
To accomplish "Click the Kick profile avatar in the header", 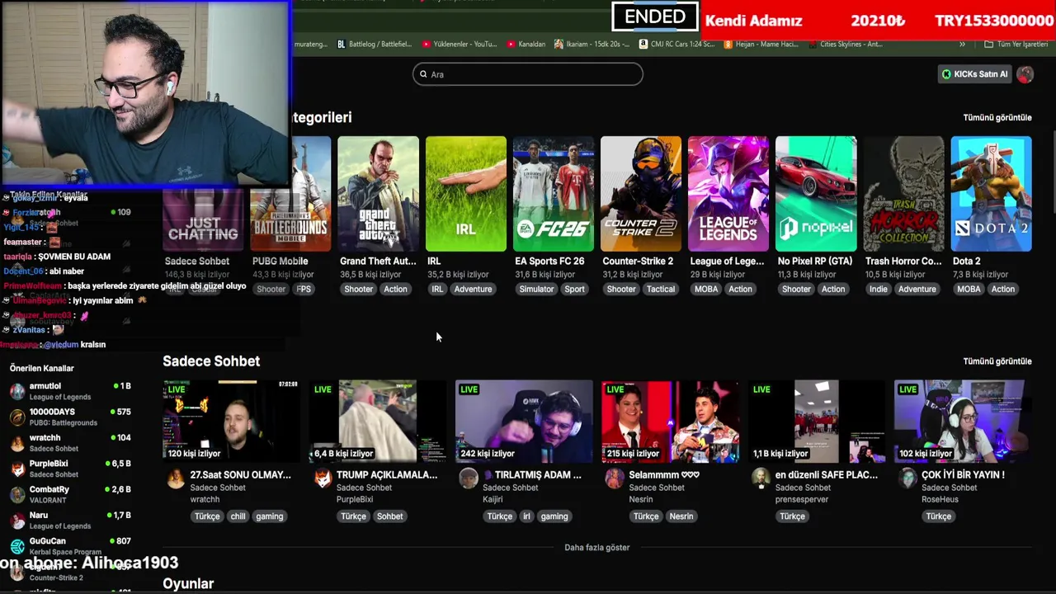I will click(1025, 74).
